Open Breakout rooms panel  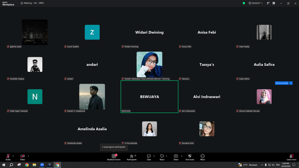click(114, 157)
